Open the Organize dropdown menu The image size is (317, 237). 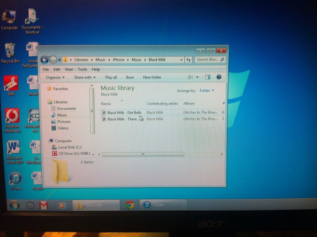[55, 77]
